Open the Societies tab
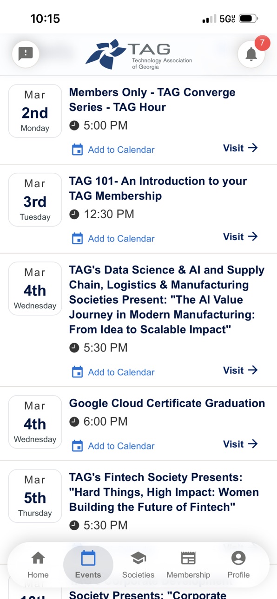This screenshot has width=277, height=599. pos(138,565)
